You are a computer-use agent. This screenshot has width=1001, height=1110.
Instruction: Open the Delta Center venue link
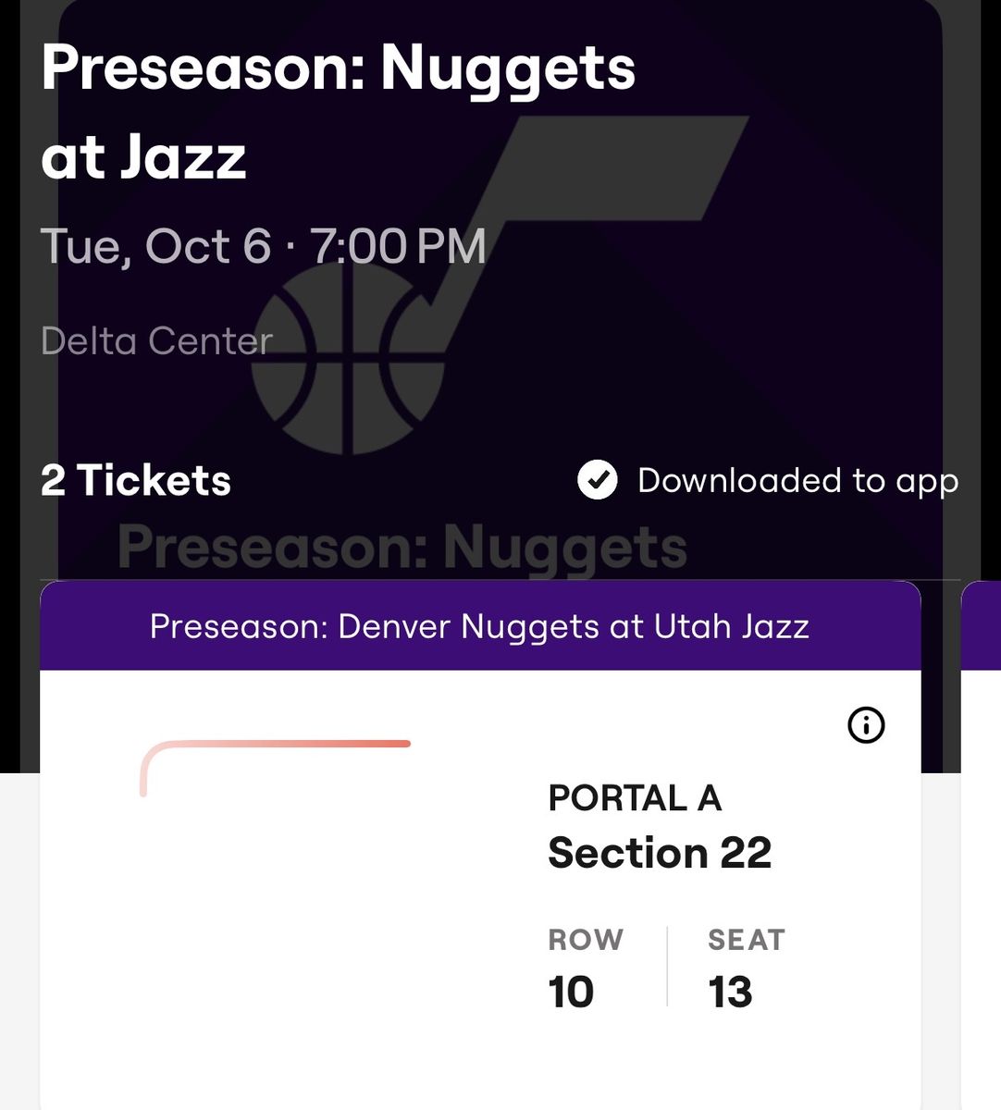(x=156, y=341)
